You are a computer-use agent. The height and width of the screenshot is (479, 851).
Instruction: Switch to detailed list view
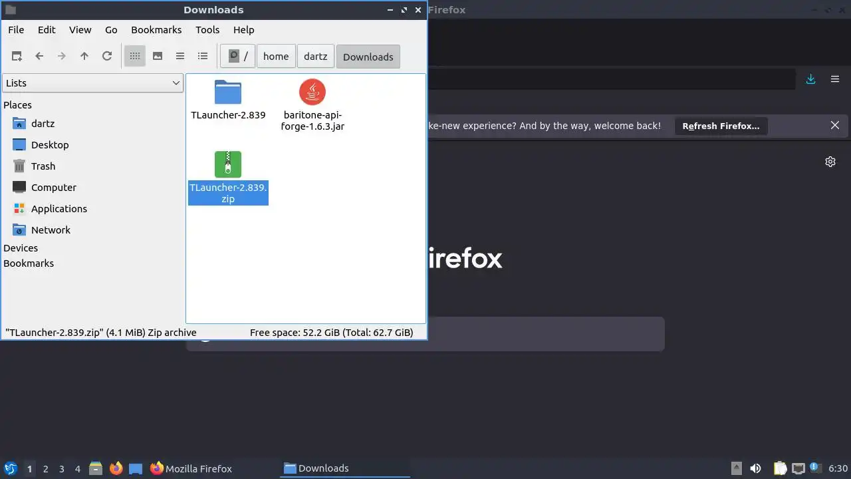203,57
